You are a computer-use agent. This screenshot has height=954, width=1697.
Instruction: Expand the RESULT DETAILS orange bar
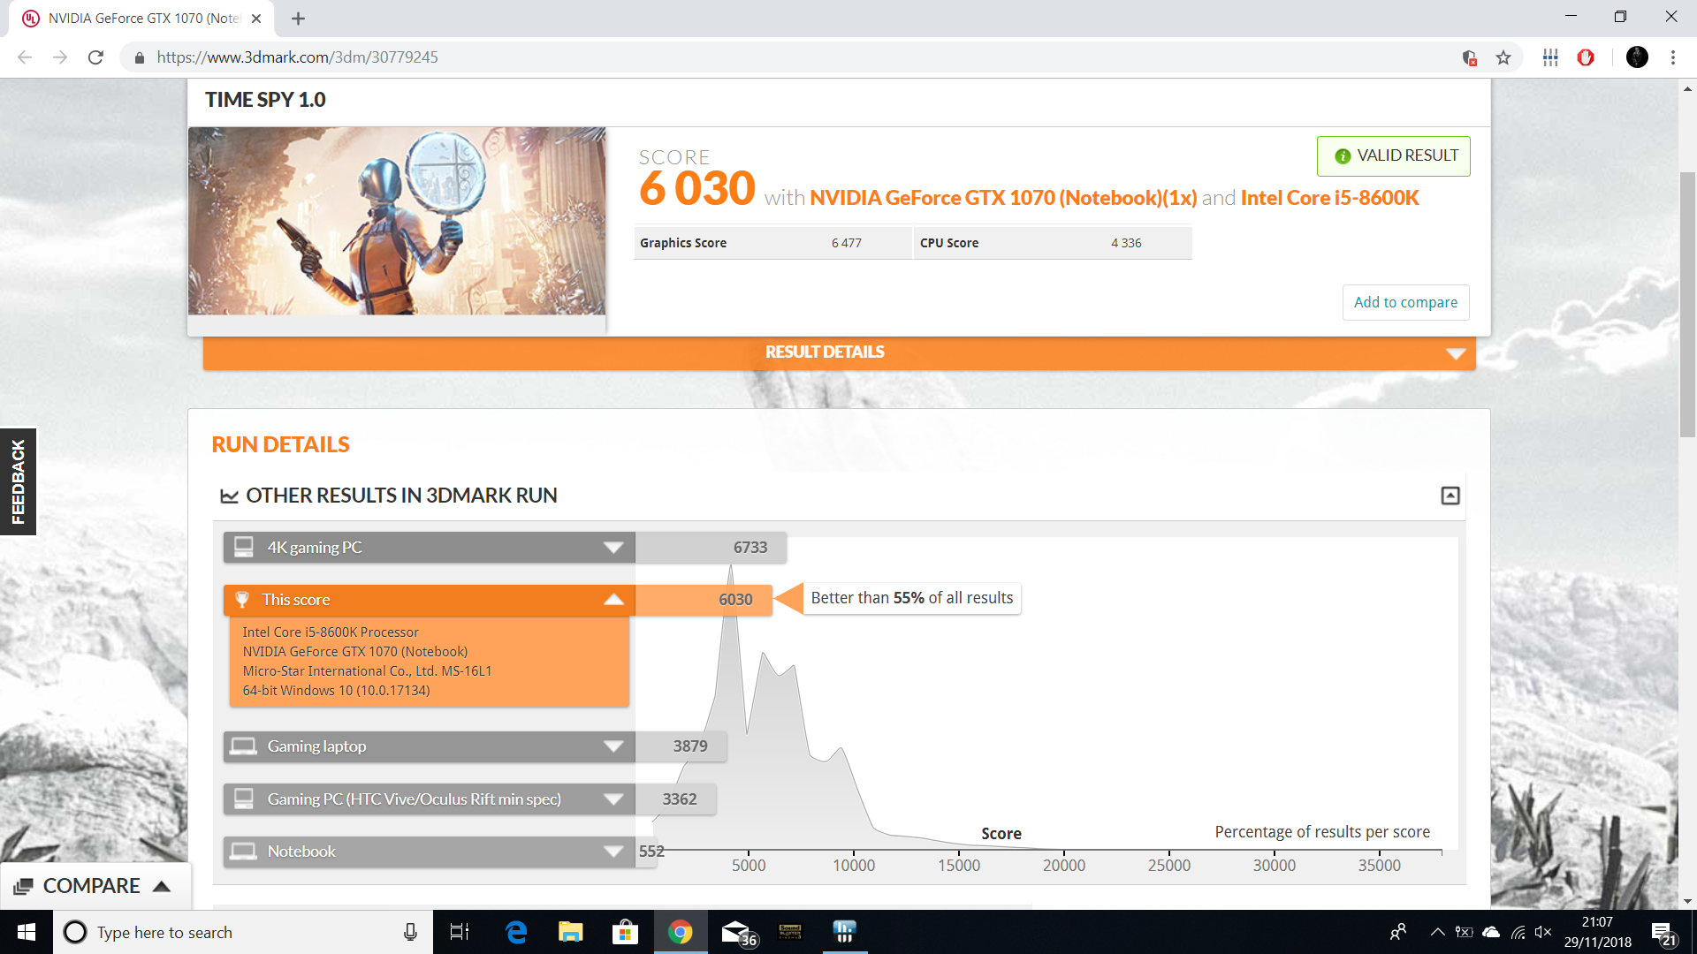(x=839, y=352)
